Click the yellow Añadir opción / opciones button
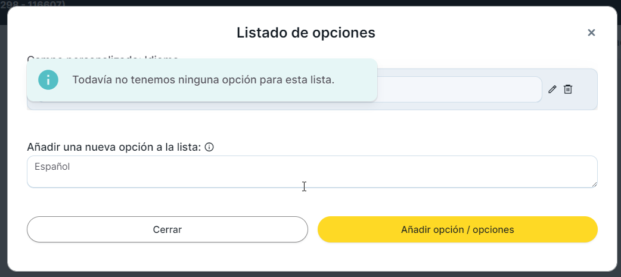The width and height of the screenshot is (621, 277). pyautogui.click(x=457, y=229)
